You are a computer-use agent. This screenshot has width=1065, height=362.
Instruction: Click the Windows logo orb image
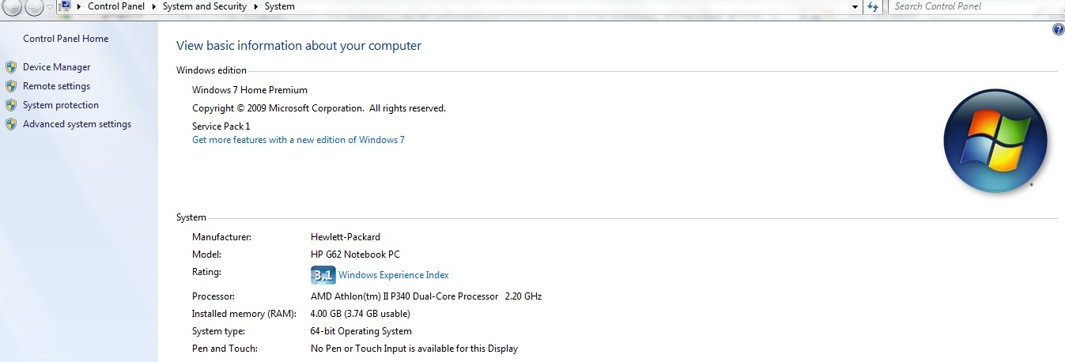click(x=995, y=141)
